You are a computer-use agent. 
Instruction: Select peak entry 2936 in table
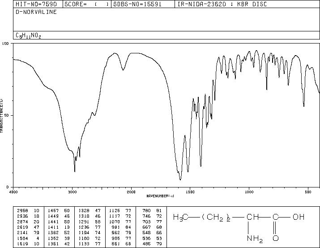(28, 216)
